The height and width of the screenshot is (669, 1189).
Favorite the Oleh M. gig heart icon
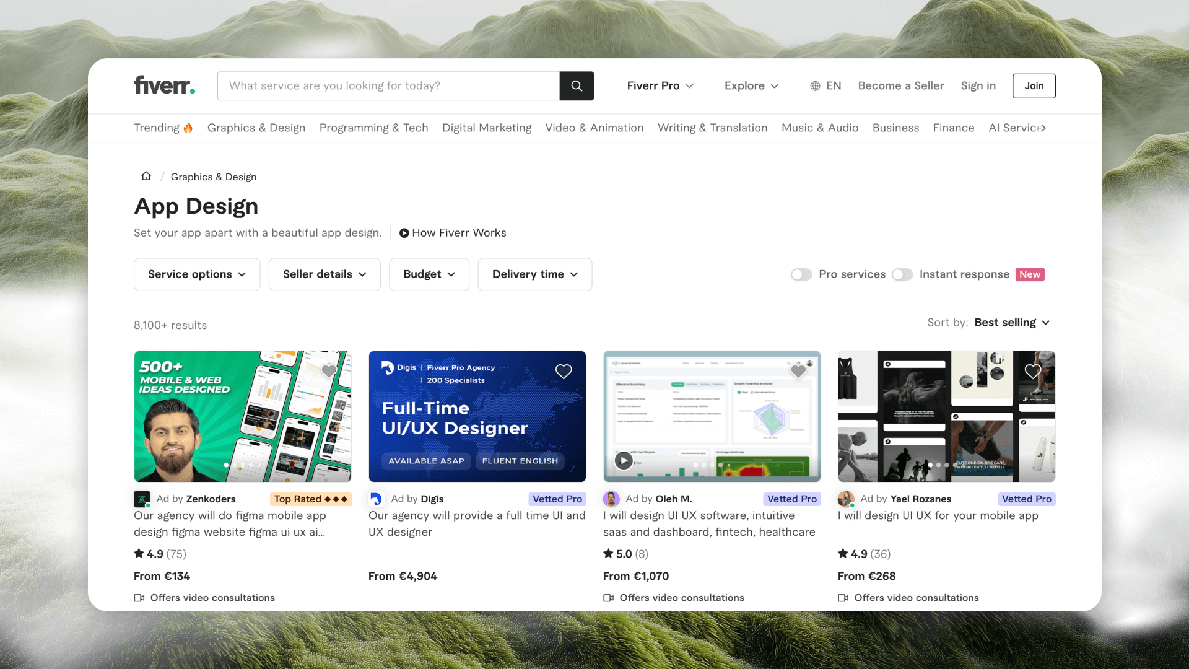coord(798,371)
